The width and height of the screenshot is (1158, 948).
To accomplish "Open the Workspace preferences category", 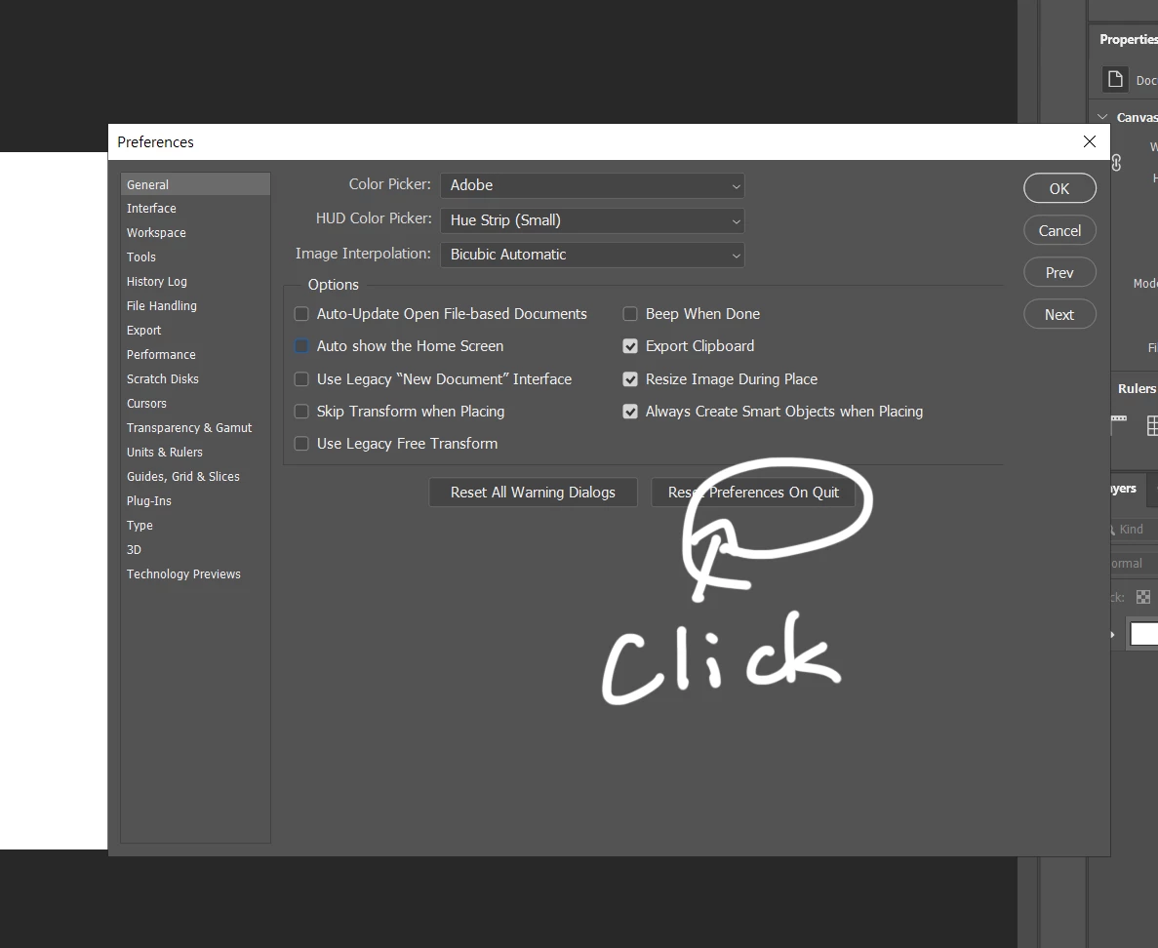I will click(x=196, y=232).
